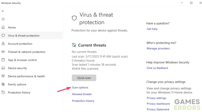Click the App & browser control icon
202x112 pixels.
point(3,60)
